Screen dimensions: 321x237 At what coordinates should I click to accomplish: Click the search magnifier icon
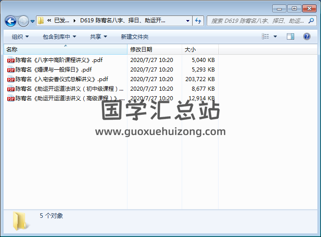click(x=311, y=21)
